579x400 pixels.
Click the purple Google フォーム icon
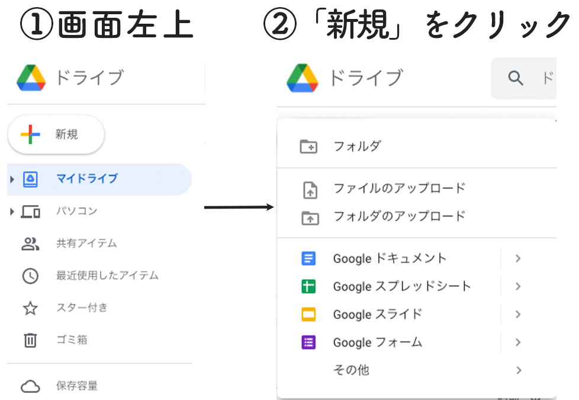[x=308, y=343]
